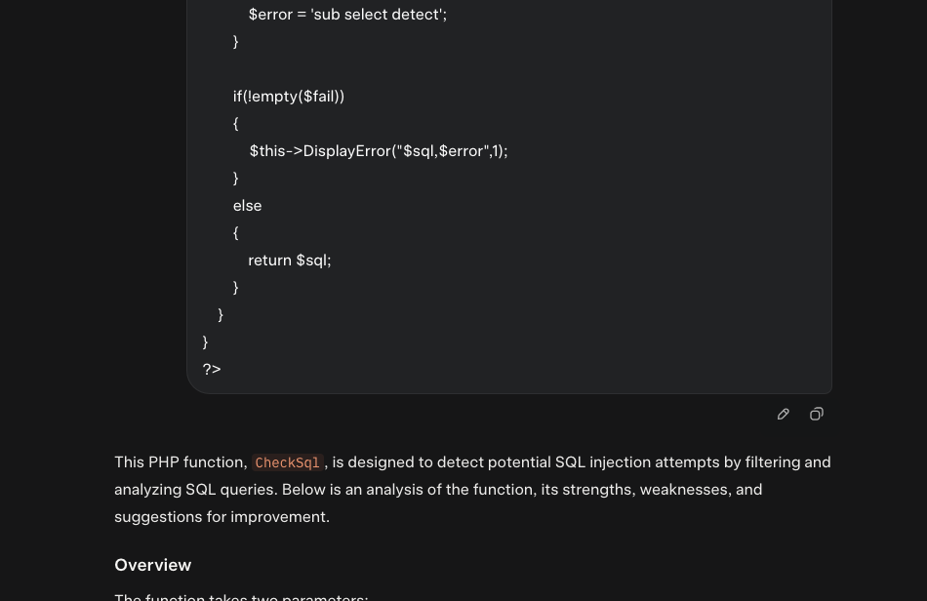Click the else keyword line

[x=247, y=206]
